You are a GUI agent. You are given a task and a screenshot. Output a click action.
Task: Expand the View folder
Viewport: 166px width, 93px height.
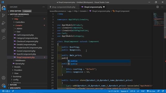[x=16, y=73]
